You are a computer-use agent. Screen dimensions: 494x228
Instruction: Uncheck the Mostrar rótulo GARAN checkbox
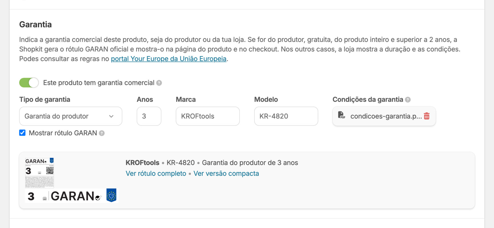tap(22, 133)
